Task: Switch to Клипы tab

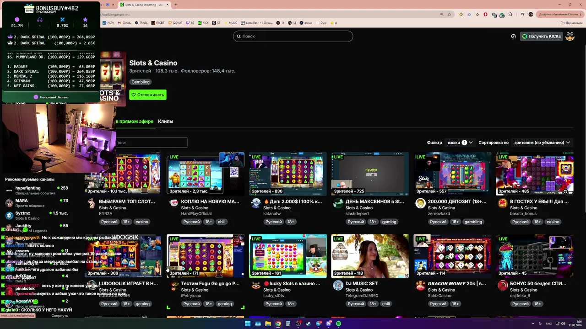Action: click(x=165, y=121)
